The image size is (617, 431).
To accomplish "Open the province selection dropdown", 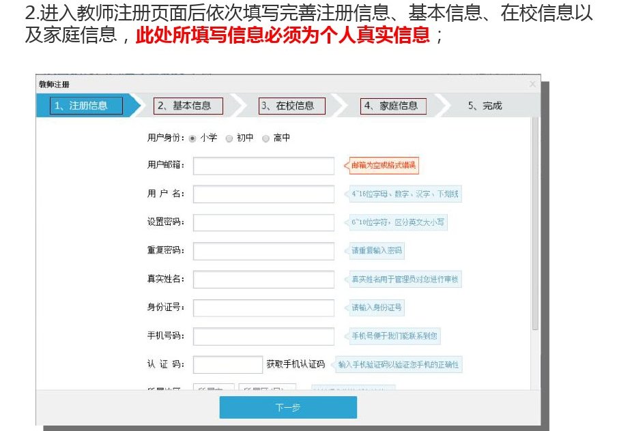I will pos(213,387).
